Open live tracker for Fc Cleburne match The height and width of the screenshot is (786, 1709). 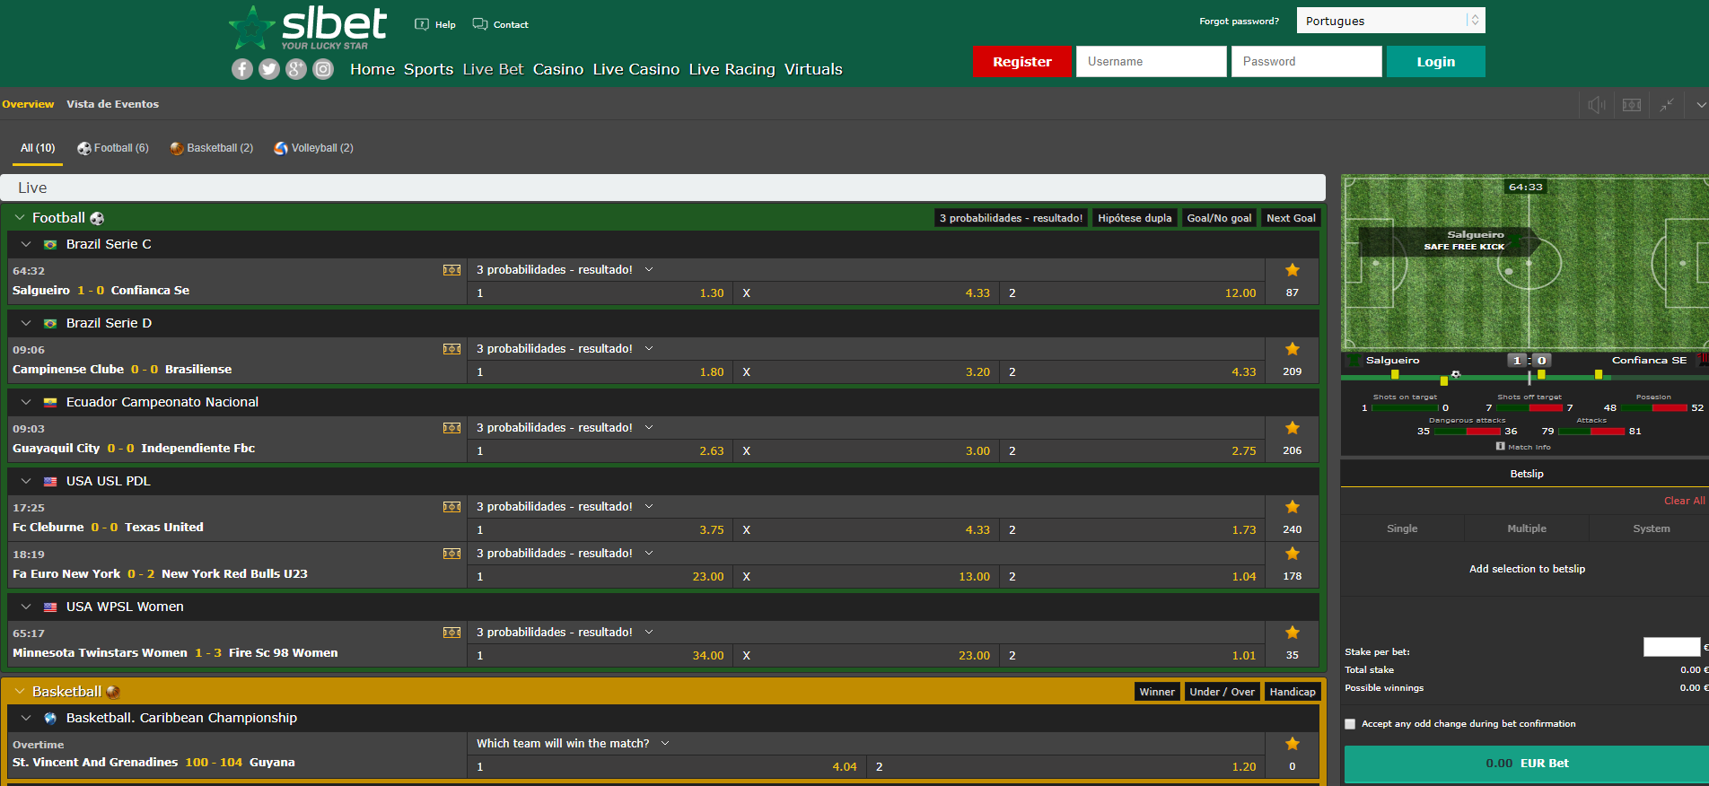451,507
